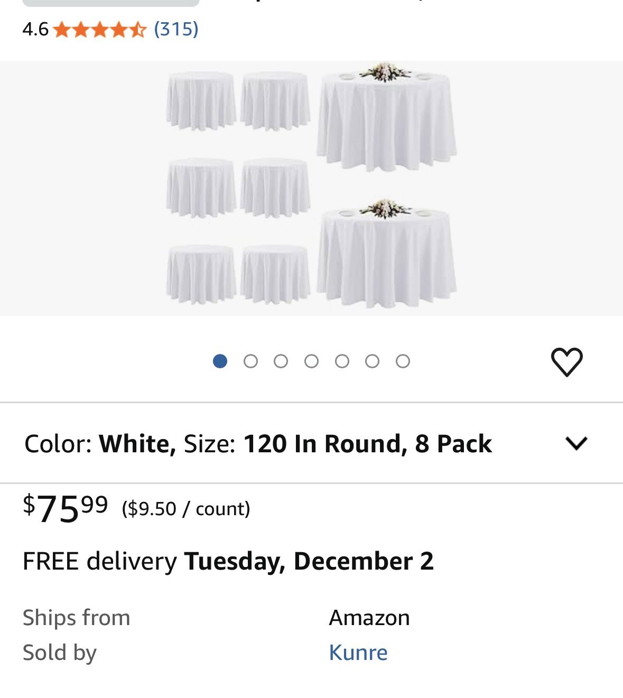Open image gallery via main product photo
This screenshot has width=623, height=698.
tap(312, 185)
